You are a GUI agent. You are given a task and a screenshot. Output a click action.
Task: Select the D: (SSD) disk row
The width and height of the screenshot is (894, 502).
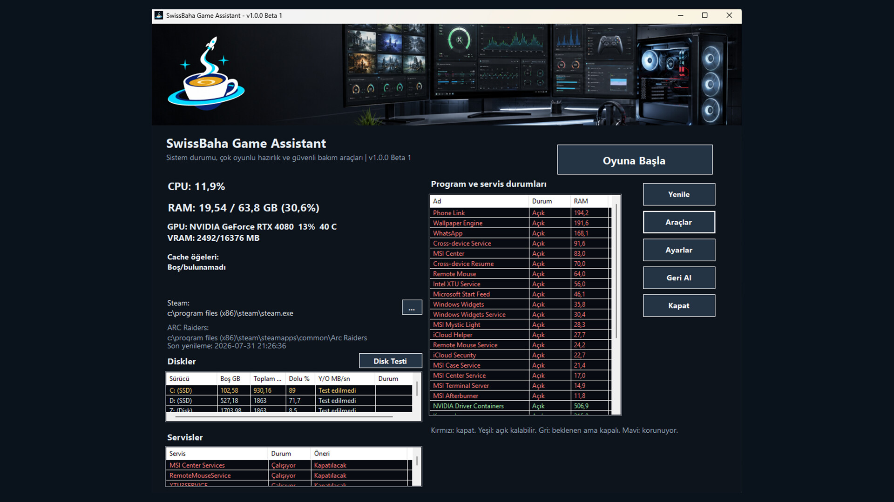pyautogui.click(x=289, y=401)
